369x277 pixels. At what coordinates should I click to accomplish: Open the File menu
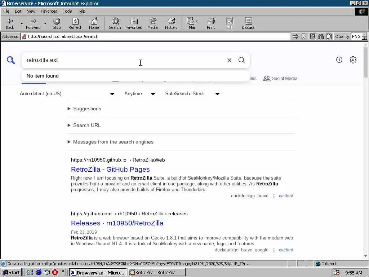tap(6, 11)
